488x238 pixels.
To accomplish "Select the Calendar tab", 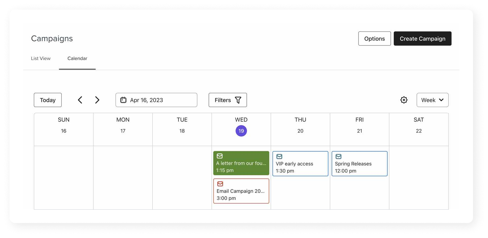I will pyautogui.click(x=77, y=58).
